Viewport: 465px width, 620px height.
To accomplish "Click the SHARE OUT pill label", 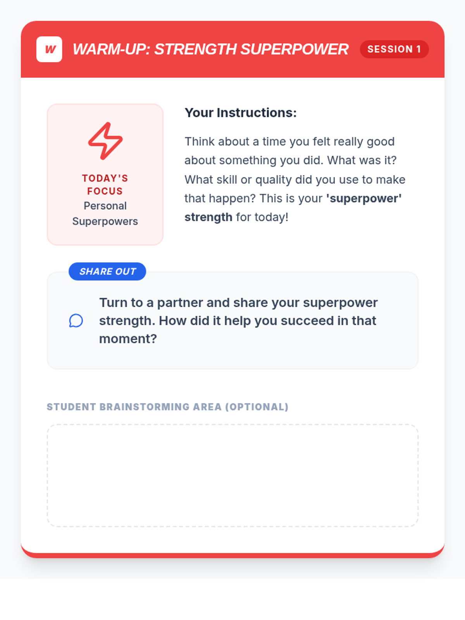I will (107, 271).
